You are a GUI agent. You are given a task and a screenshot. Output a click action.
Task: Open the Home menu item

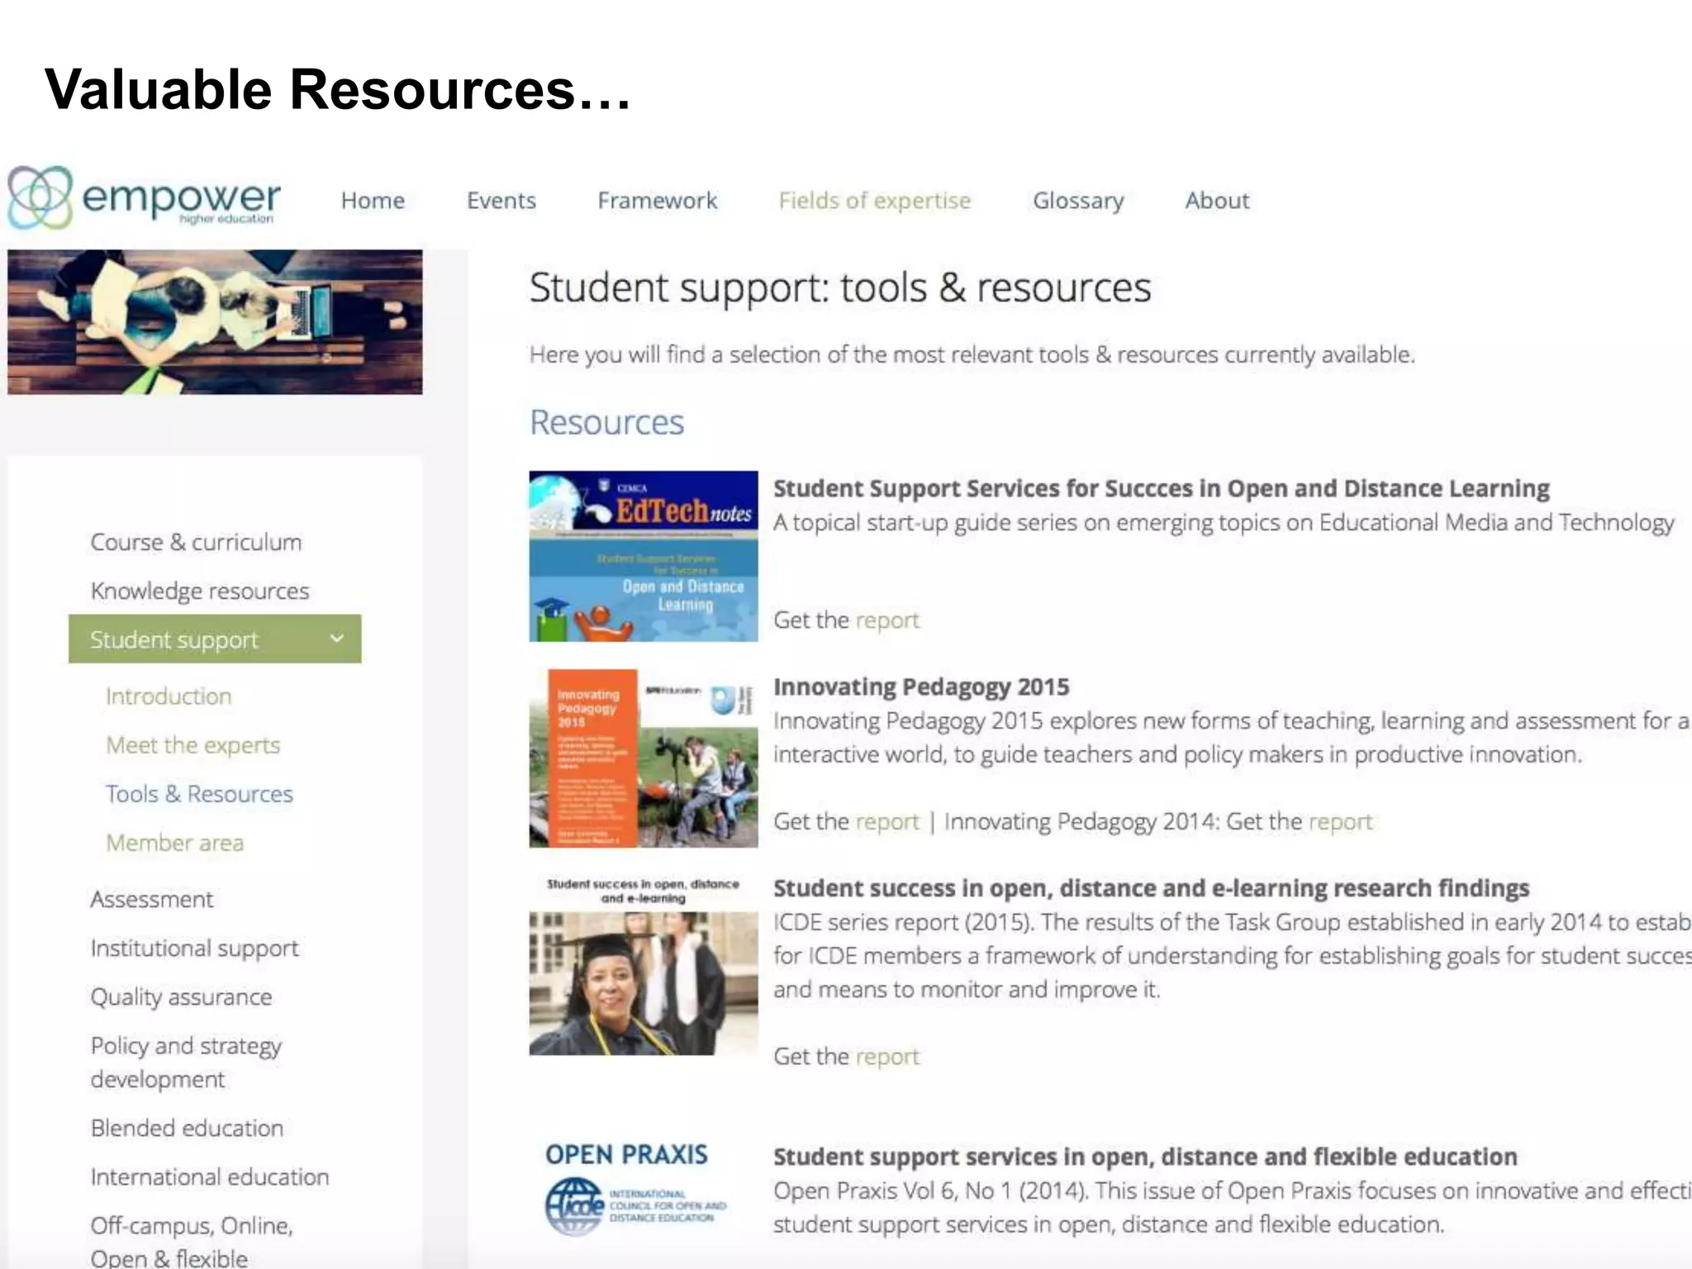point(373,201)
